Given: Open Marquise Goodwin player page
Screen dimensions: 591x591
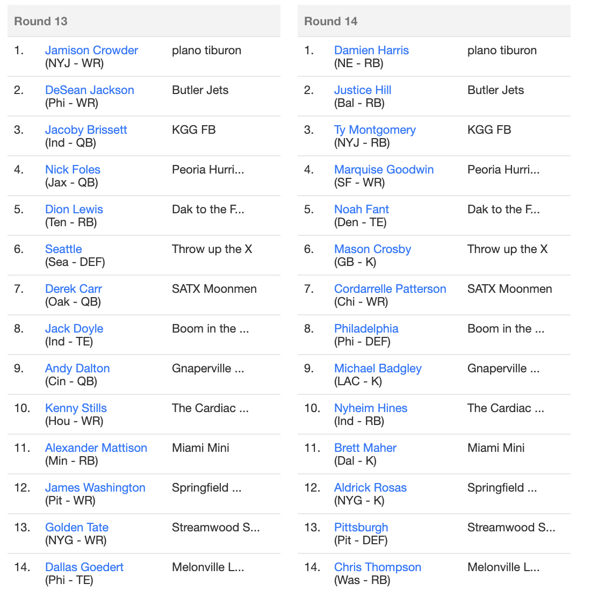Looking at the screenshot, I should [x=384, y=170].
